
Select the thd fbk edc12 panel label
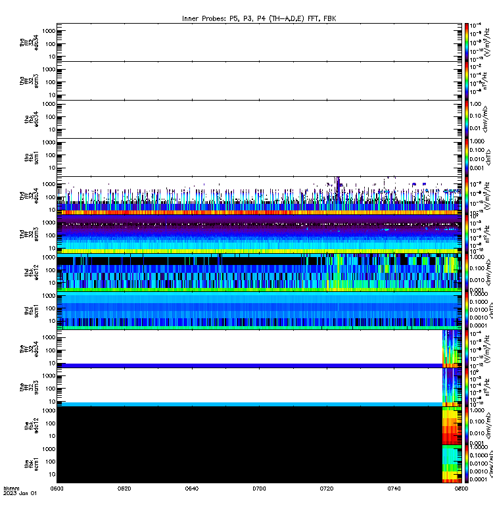[32, 272]
